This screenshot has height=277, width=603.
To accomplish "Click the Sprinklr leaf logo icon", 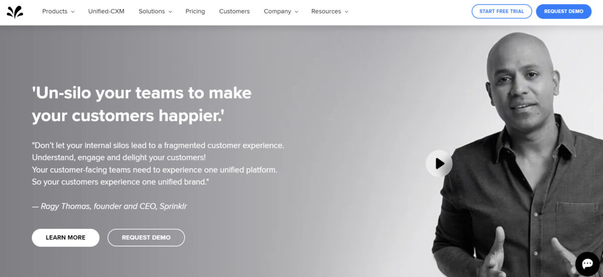I will (15, 12).
